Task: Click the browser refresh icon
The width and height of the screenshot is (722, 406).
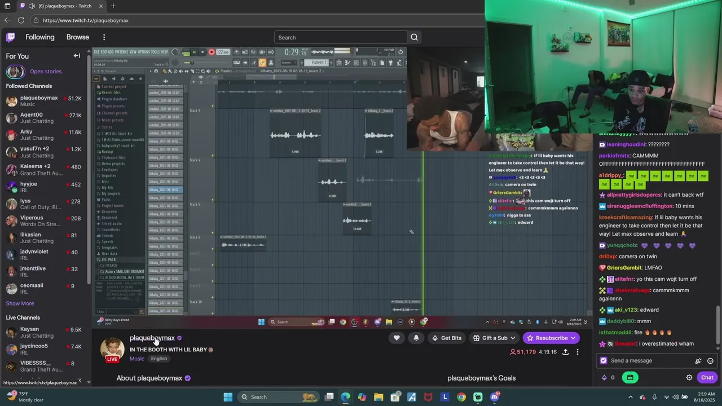Action: tap(21, 20)
